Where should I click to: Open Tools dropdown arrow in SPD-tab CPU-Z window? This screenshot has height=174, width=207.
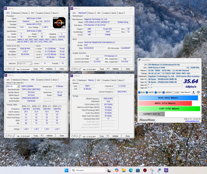(x=41, y=136)
